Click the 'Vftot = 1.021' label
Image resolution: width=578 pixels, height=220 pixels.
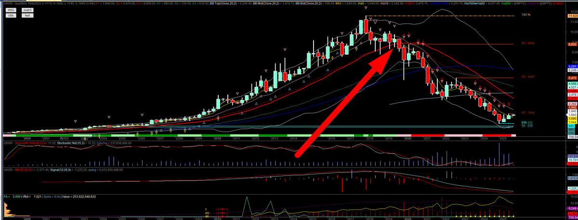point(32,196)
